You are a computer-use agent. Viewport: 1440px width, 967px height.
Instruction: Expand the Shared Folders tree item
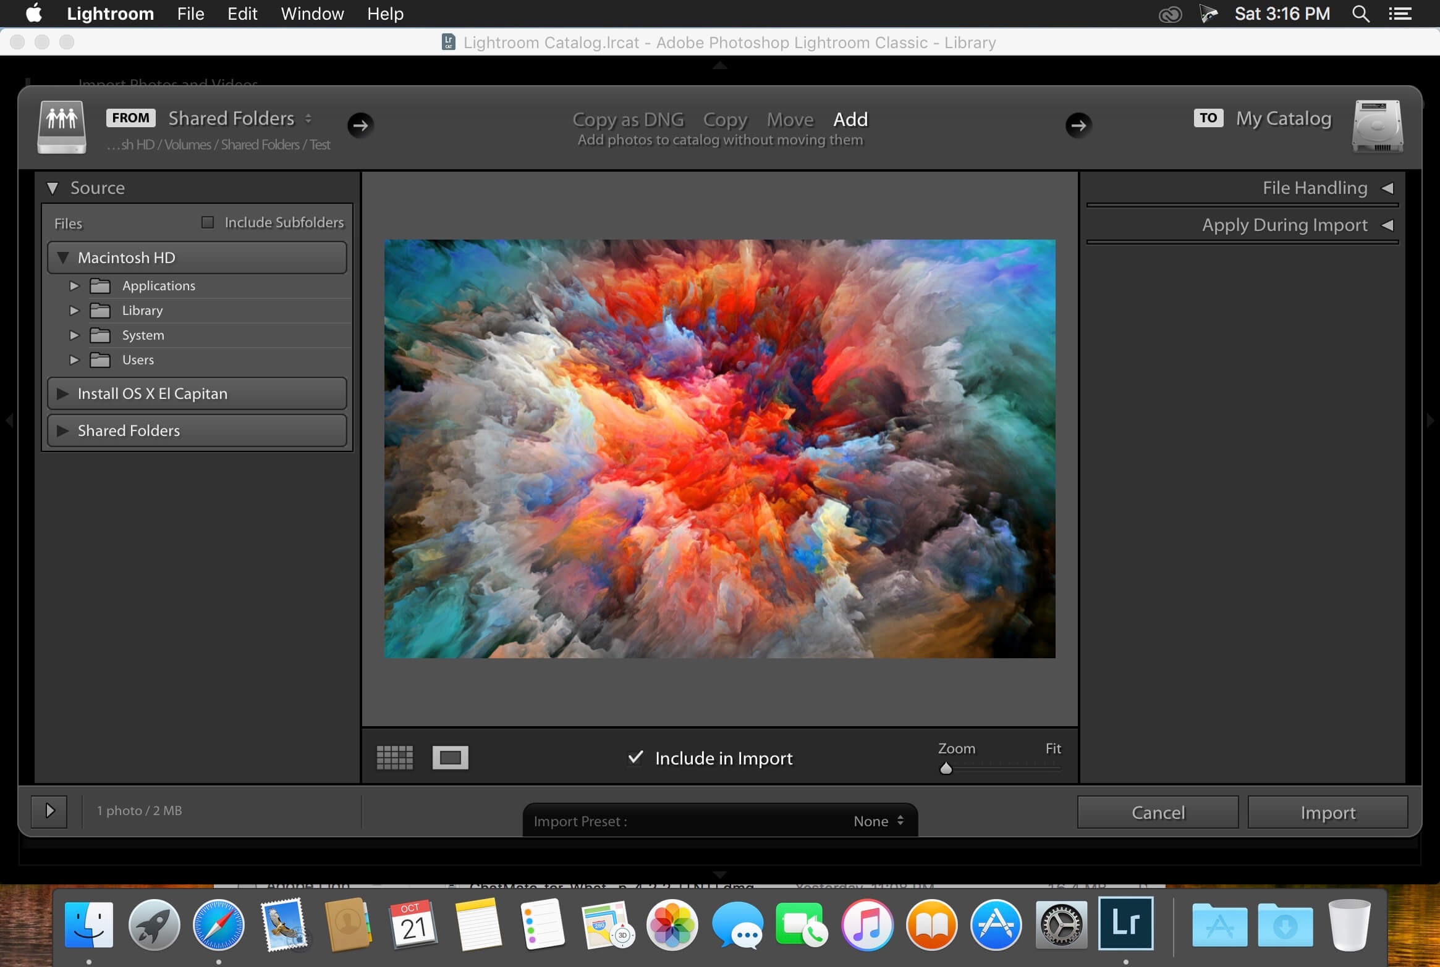click(x=62, y=429)
